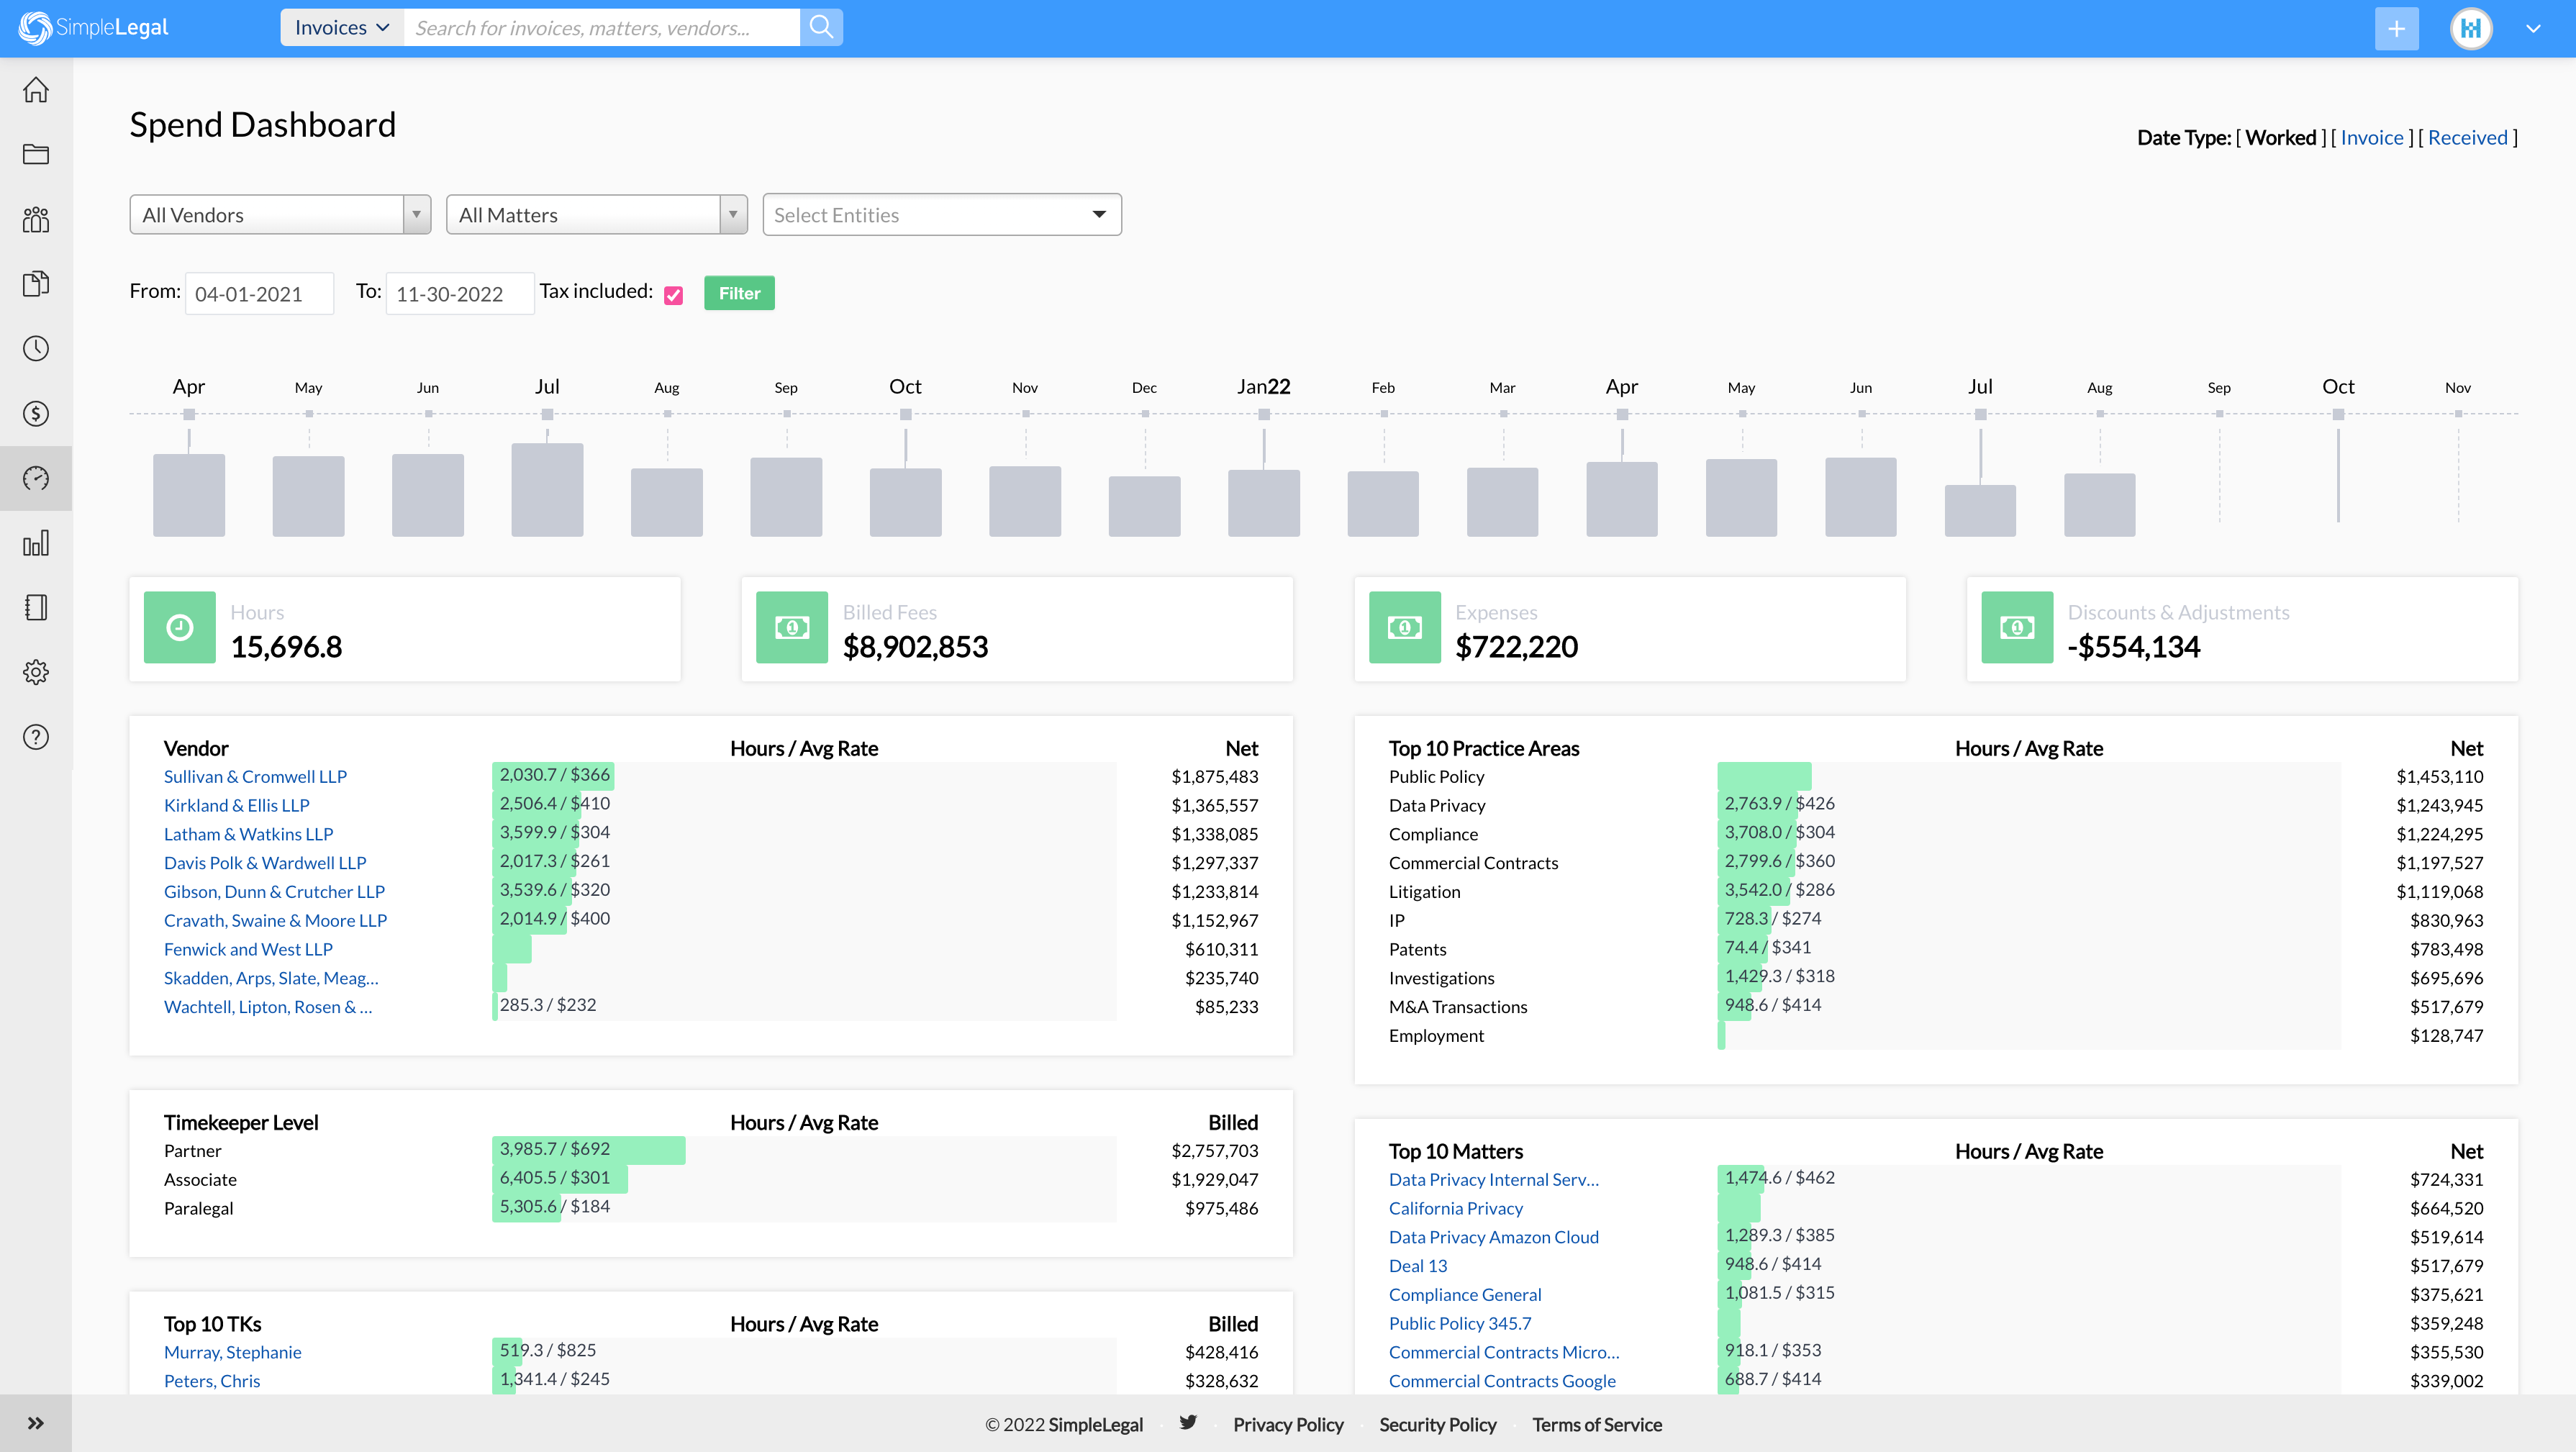Click the documents icon in the sidebar
Viewport: 2576px width, 1452px height.
pos(36,284)
